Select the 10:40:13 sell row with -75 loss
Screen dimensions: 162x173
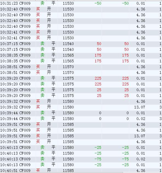[81, 159]
